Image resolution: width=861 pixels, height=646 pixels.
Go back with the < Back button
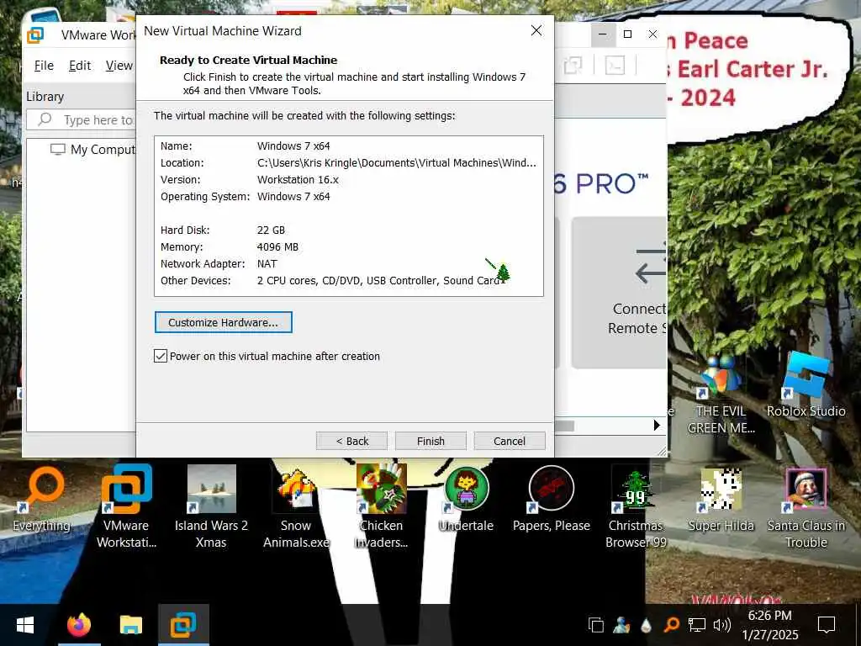tap(351, 441)
